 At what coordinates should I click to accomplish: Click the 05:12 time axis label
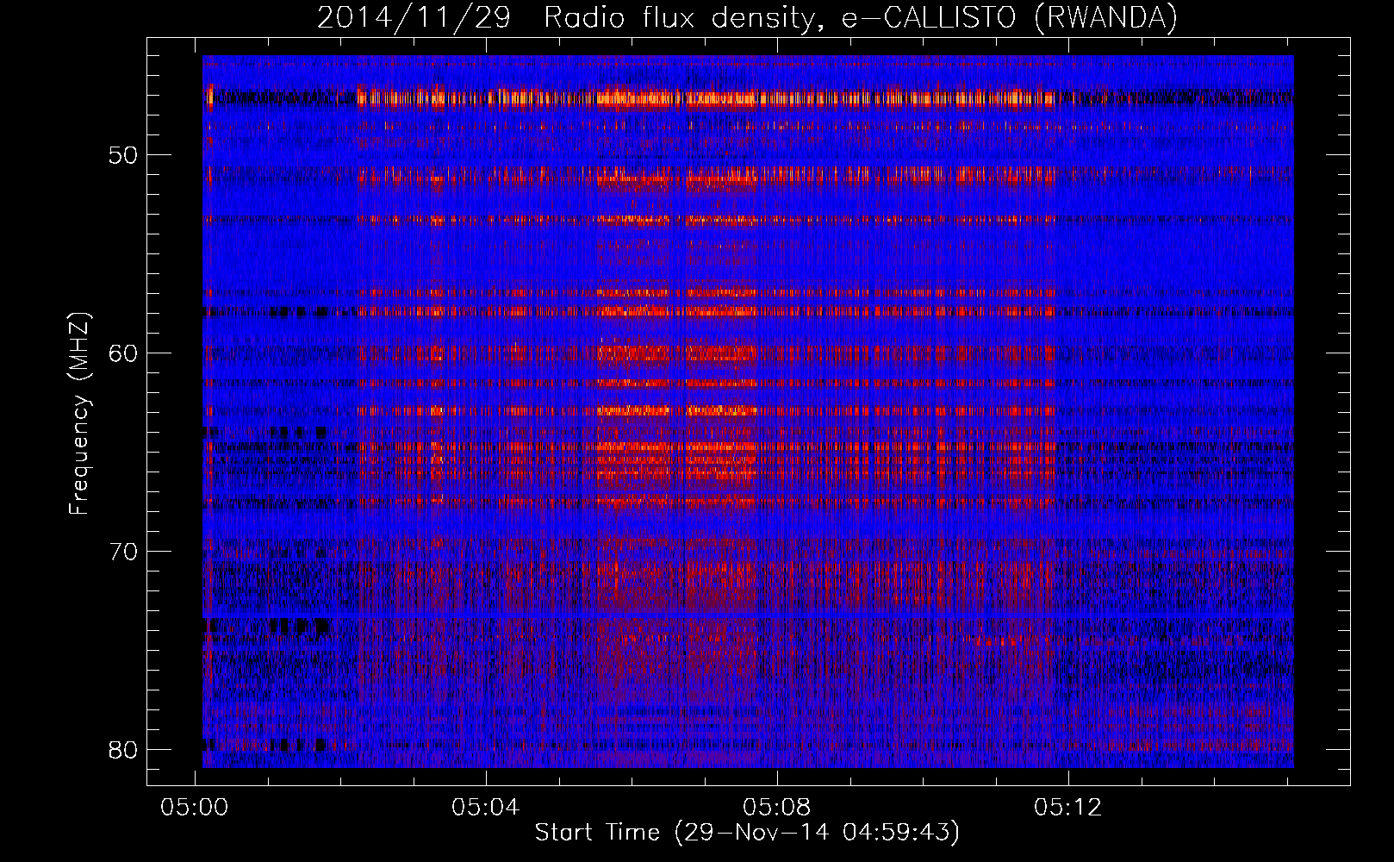[x=1068, y=808]
